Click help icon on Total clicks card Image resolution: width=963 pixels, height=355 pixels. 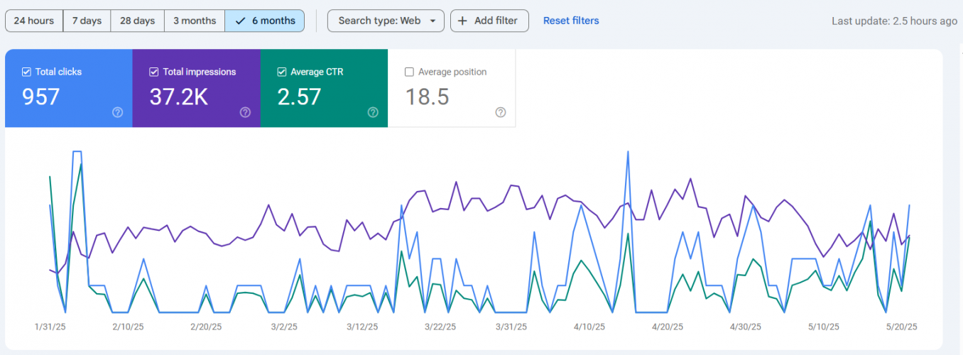tap(118, 112)
